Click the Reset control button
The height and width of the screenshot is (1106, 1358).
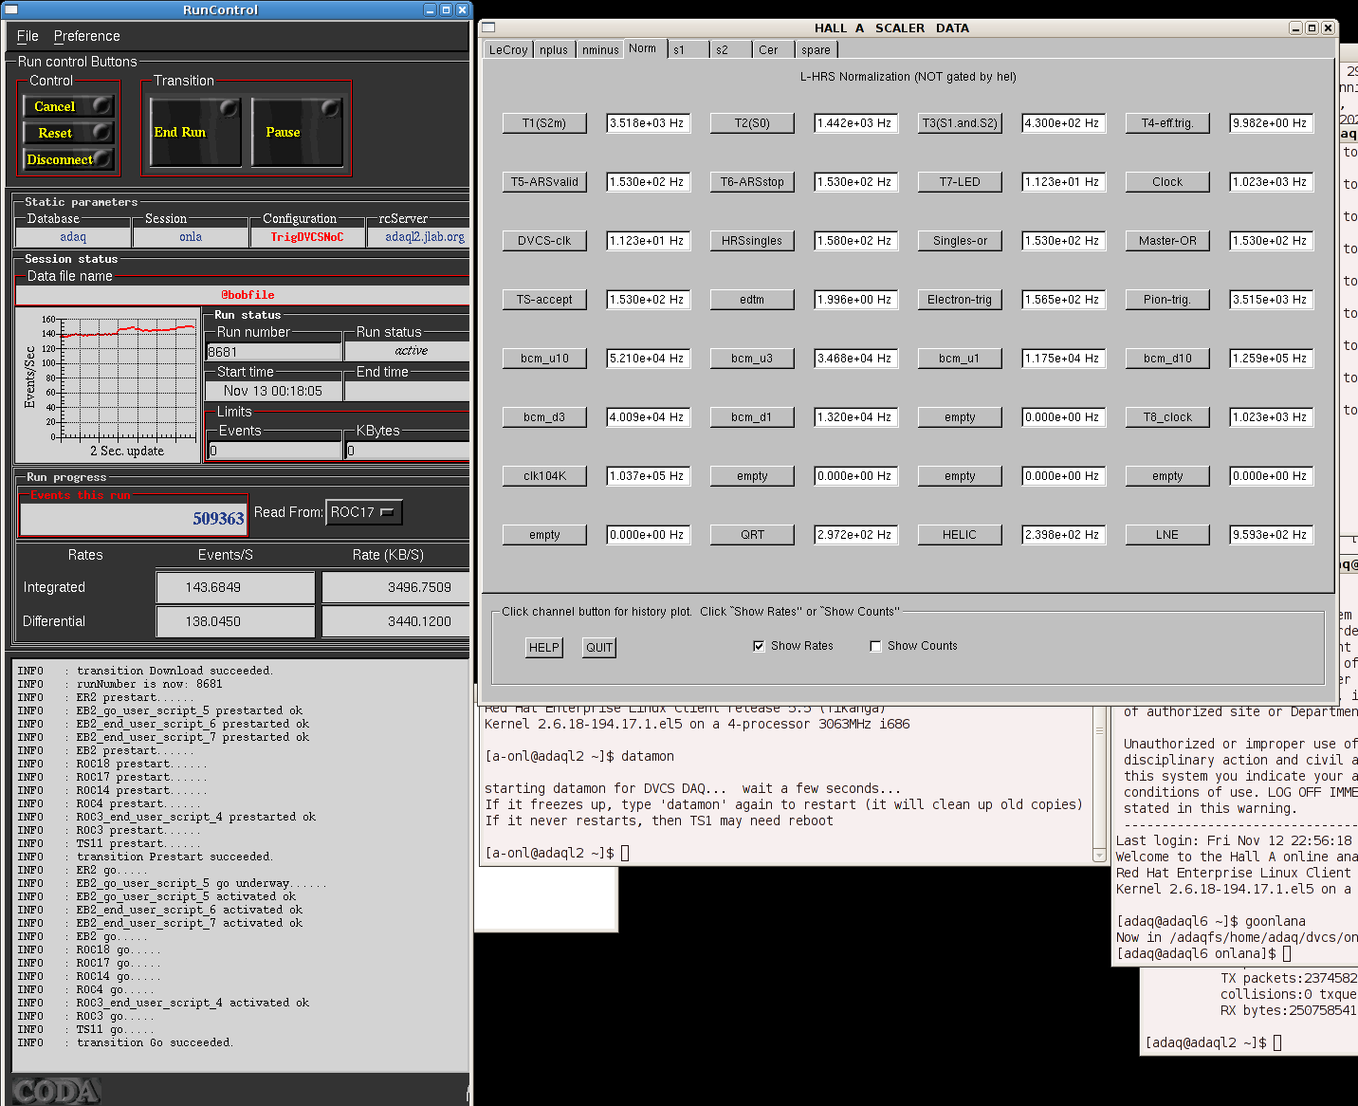click(x=68, y=133)
